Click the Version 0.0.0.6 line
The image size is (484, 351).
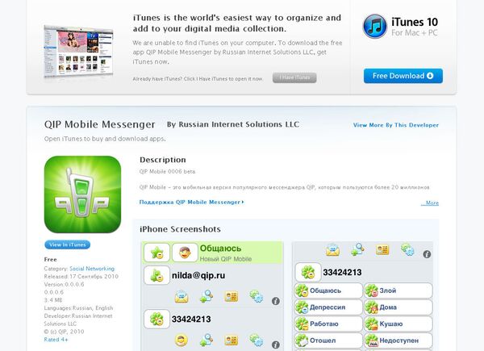64,284
